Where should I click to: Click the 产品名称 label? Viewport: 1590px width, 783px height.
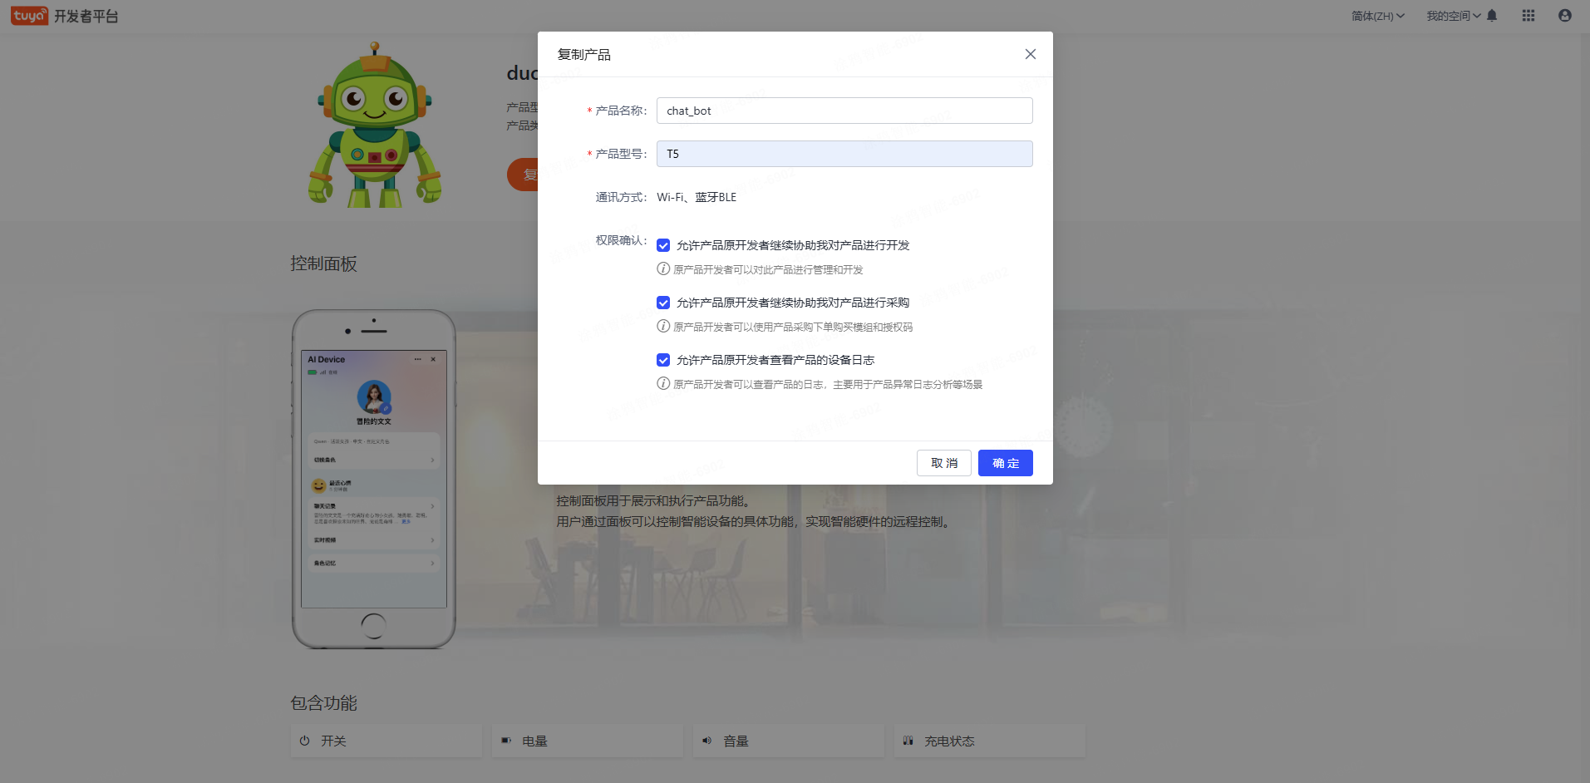(x=621, y=111)
